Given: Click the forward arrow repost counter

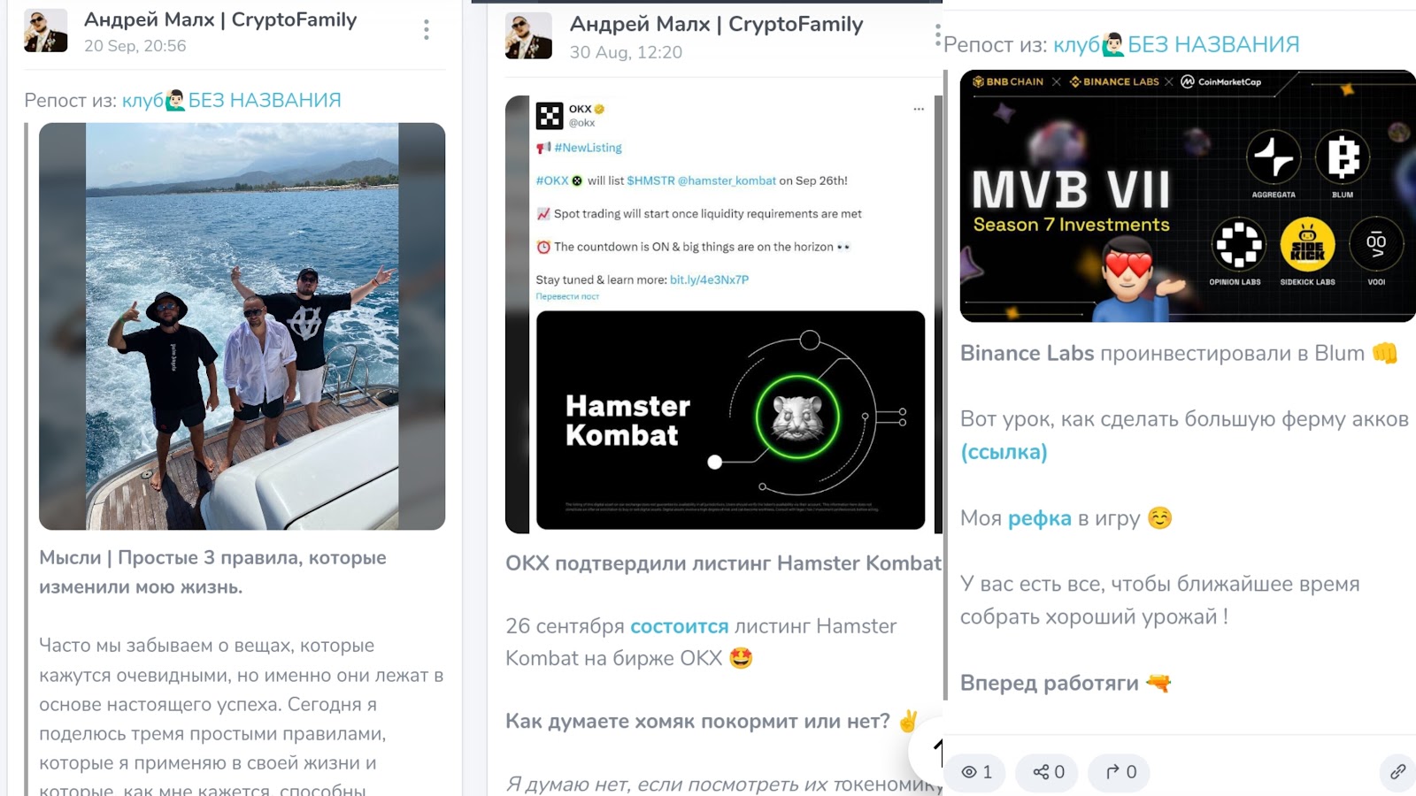Looking at the screenshot, I should point(1120,772).
